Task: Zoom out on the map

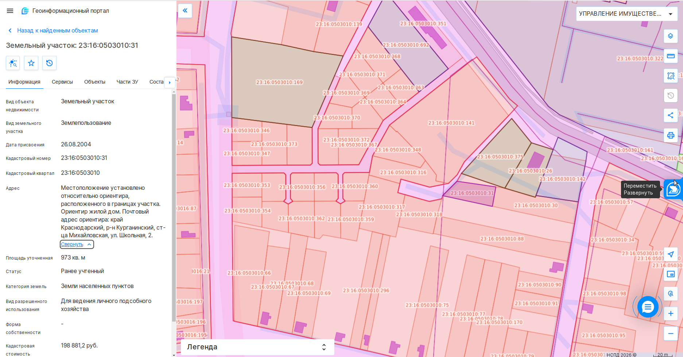Action: [671, 333]
